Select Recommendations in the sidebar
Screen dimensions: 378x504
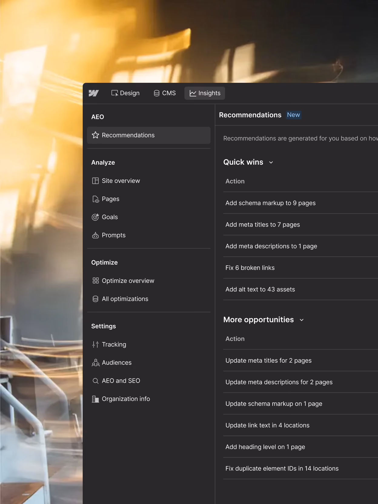149,135
